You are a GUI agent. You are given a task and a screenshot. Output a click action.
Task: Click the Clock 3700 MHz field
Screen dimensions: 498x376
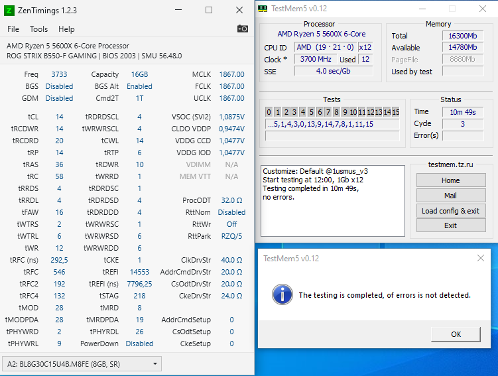pos(316,59)
